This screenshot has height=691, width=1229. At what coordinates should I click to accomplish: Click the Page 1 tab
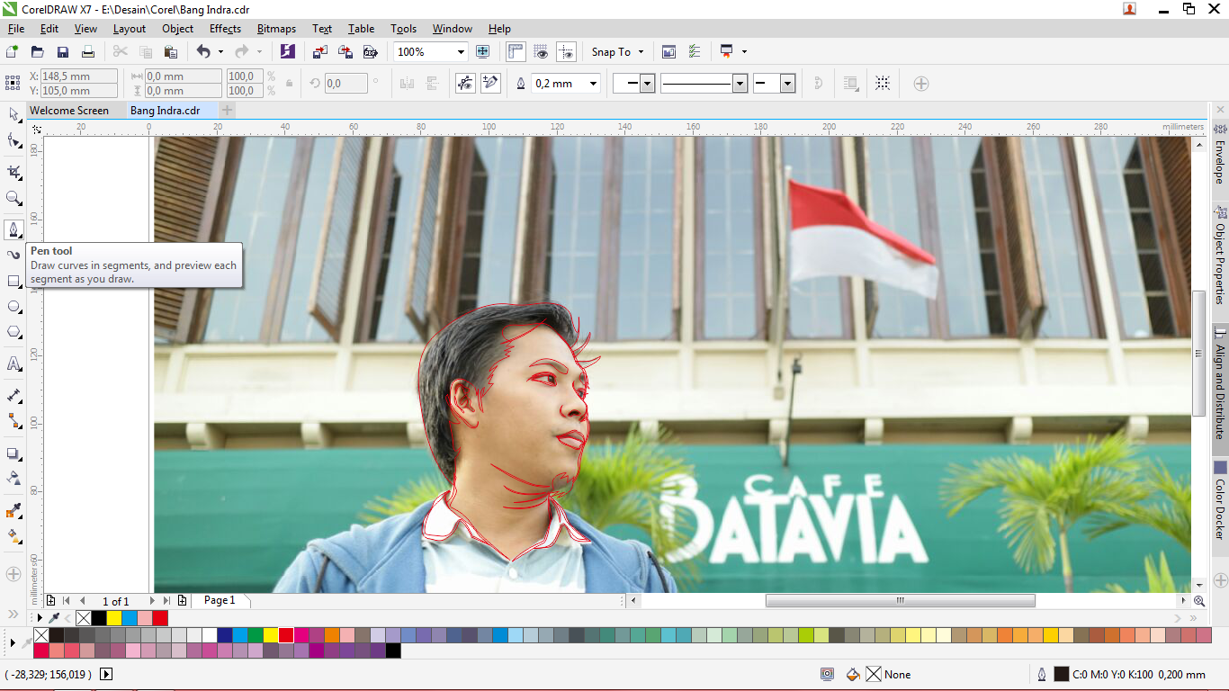[x=220, y=600]
